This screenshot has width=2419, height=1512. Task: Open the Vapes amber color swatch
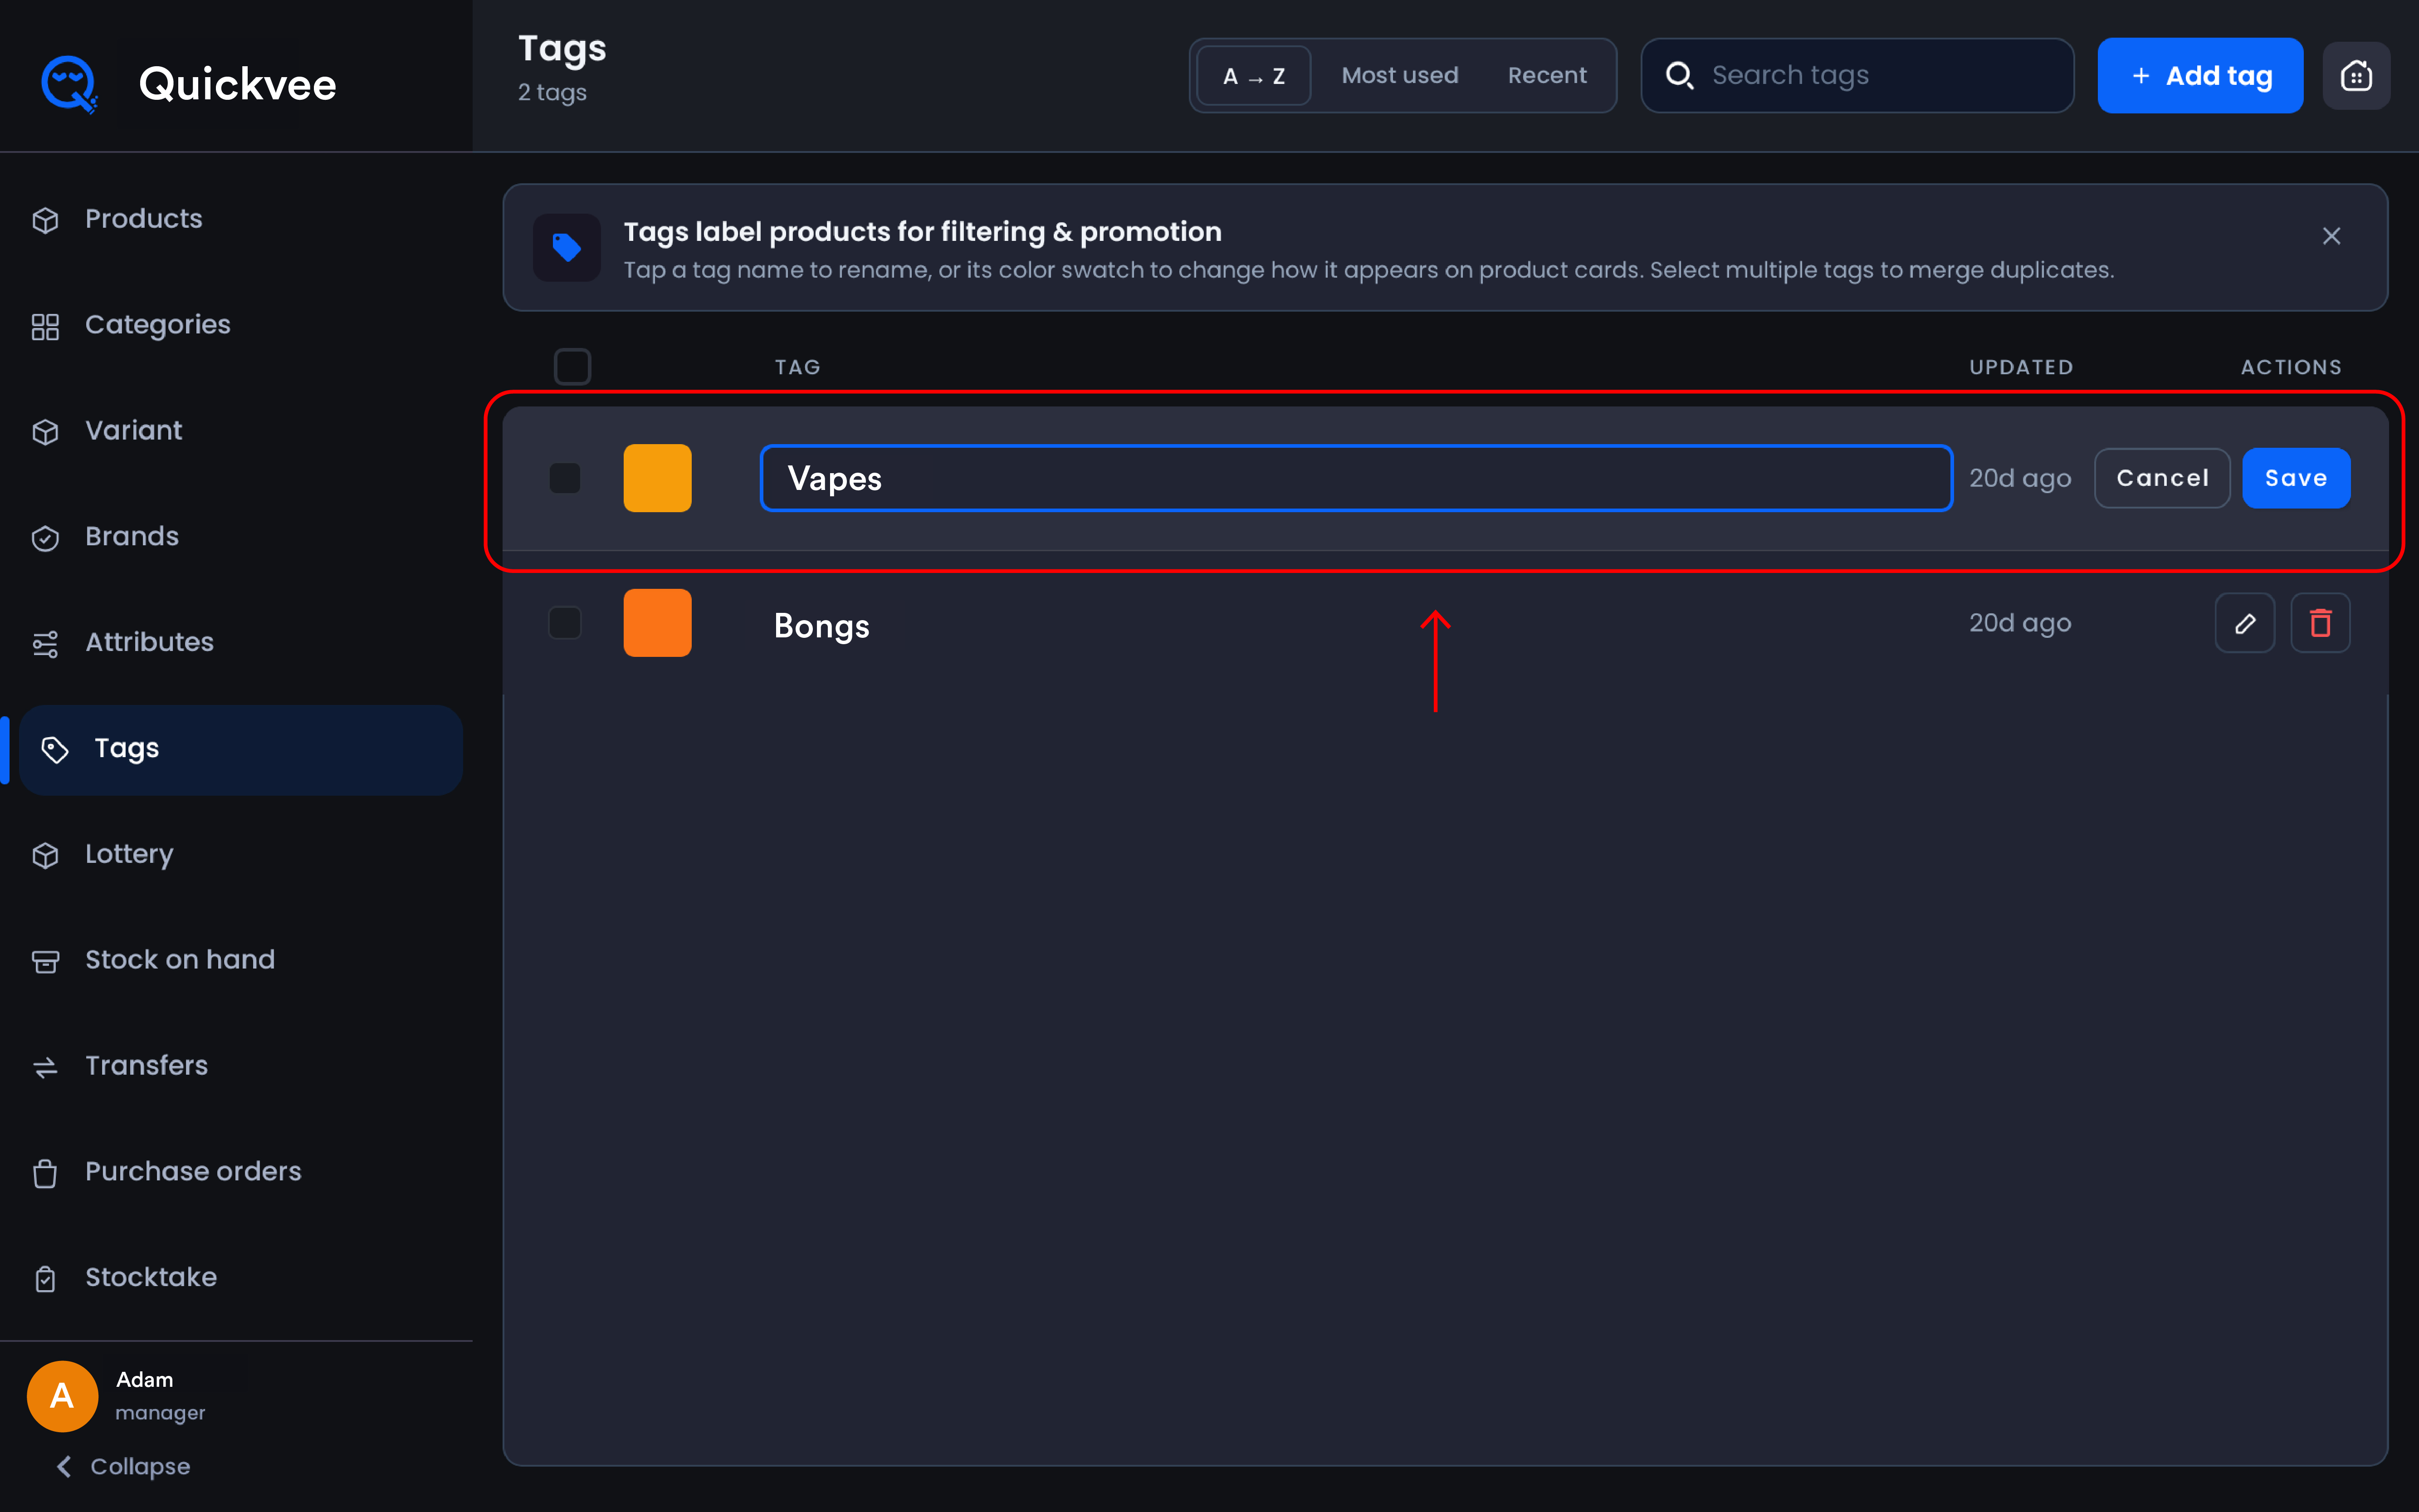658,478
